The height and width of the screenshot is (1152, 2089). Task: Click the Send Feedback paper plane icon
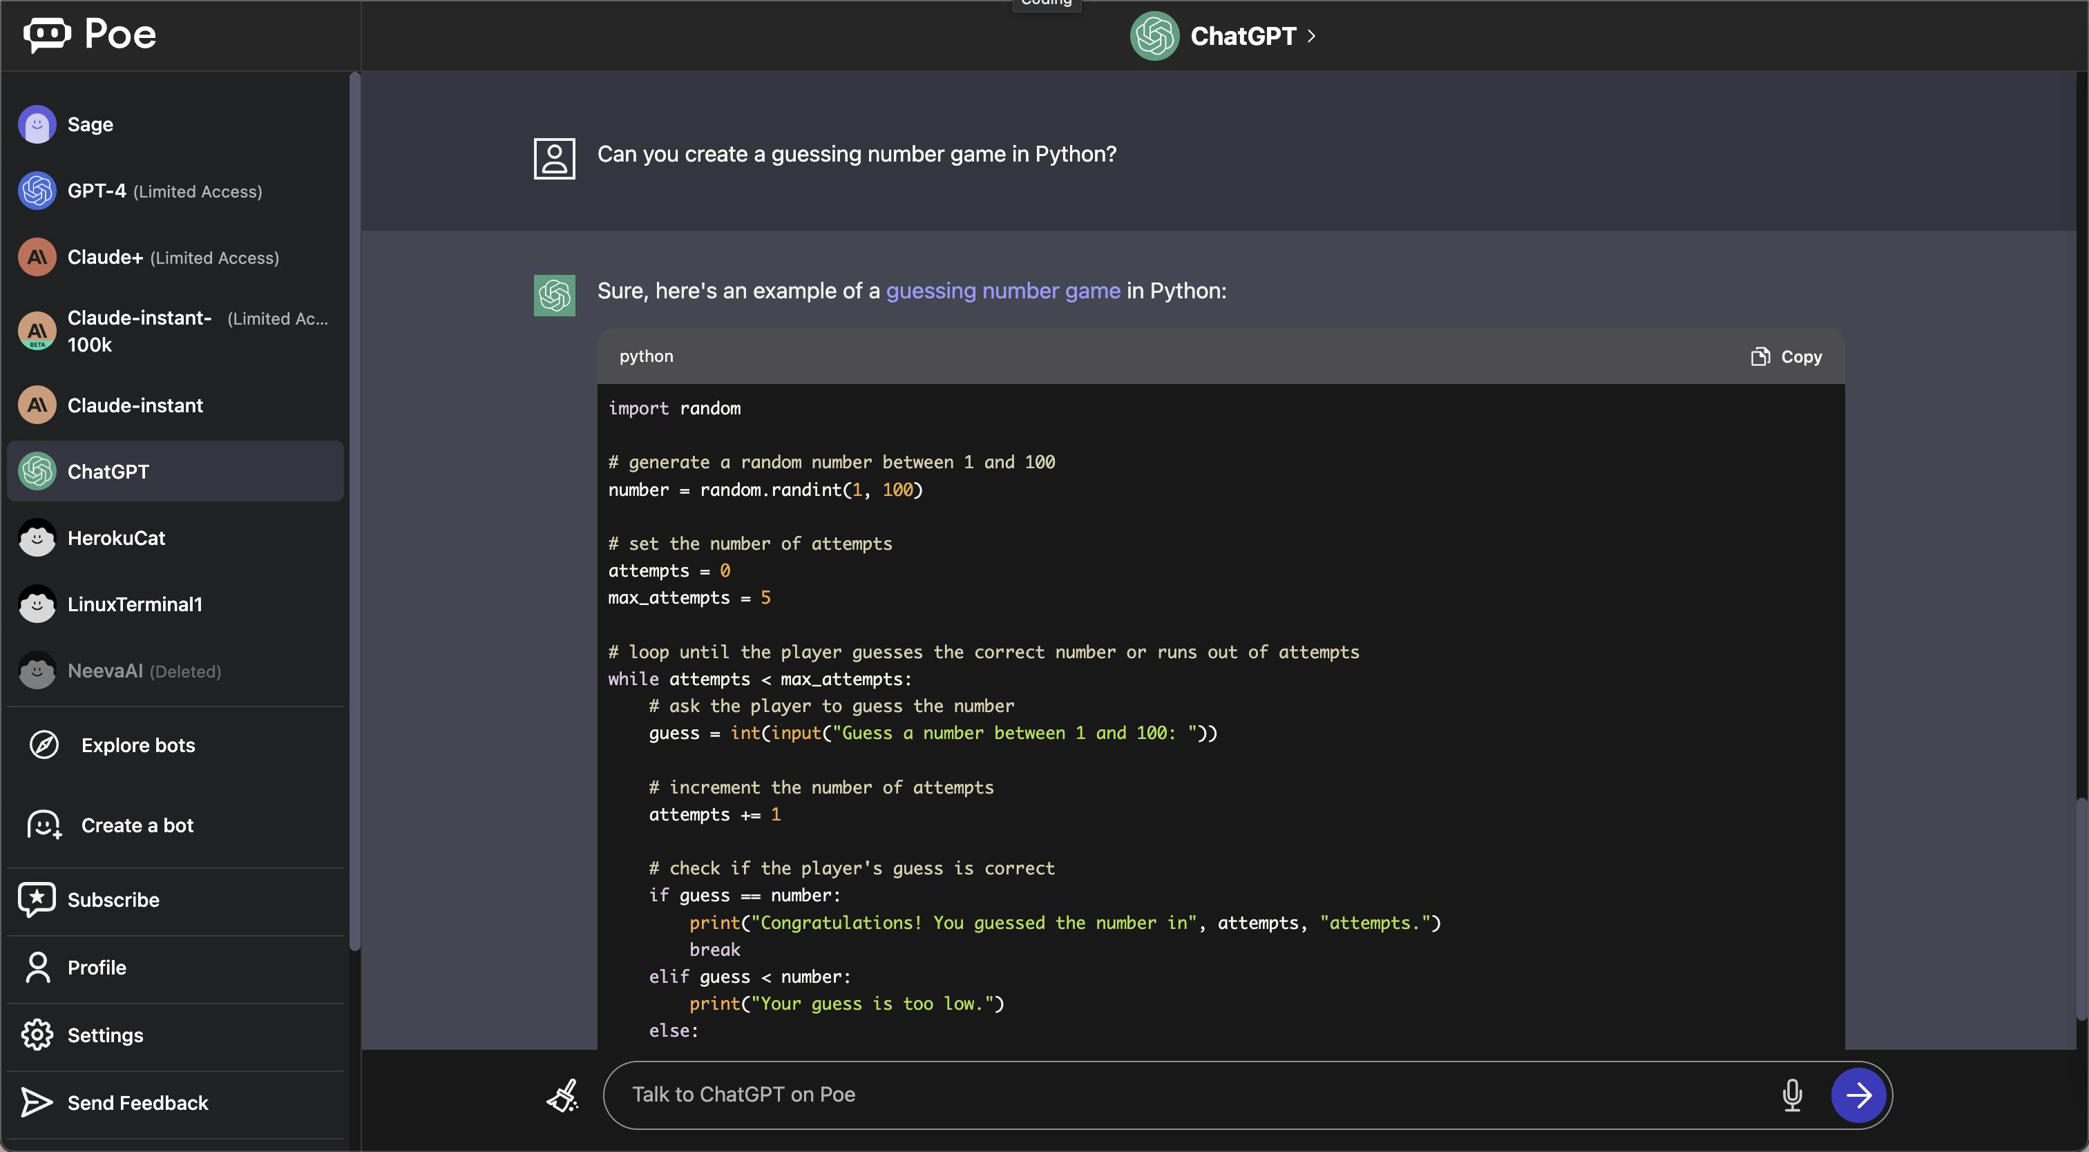click(37, 1102)
